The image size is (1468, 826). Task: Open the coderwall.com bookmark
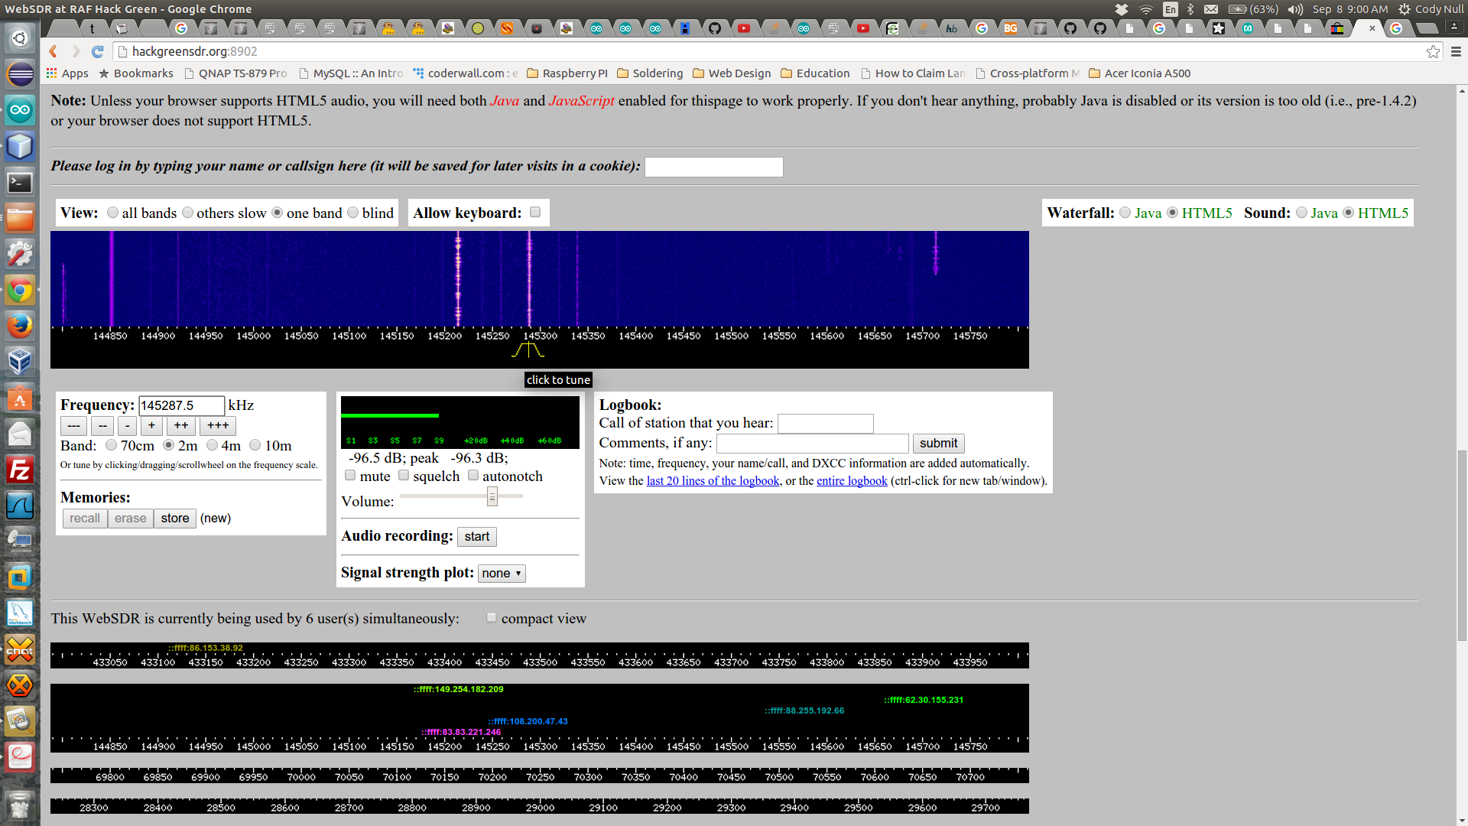click(x=465, y=73)
